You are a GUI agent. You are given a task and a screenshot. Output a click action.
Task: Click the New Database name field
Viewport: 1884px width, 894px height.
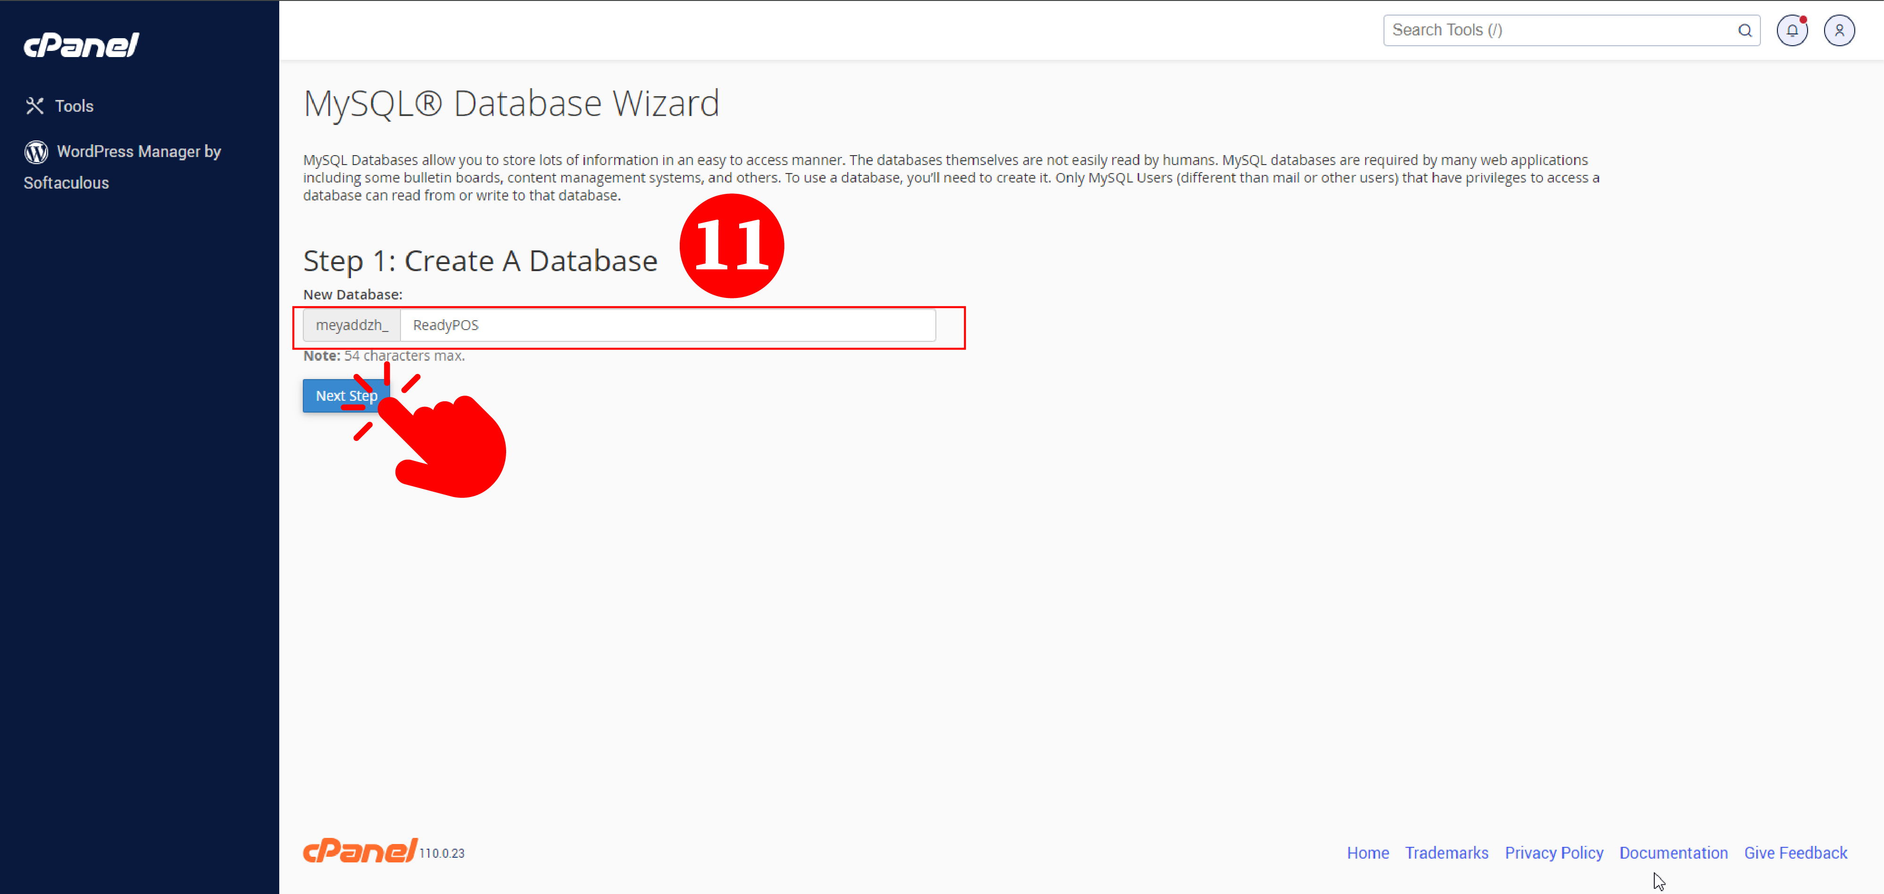[668, 325]
